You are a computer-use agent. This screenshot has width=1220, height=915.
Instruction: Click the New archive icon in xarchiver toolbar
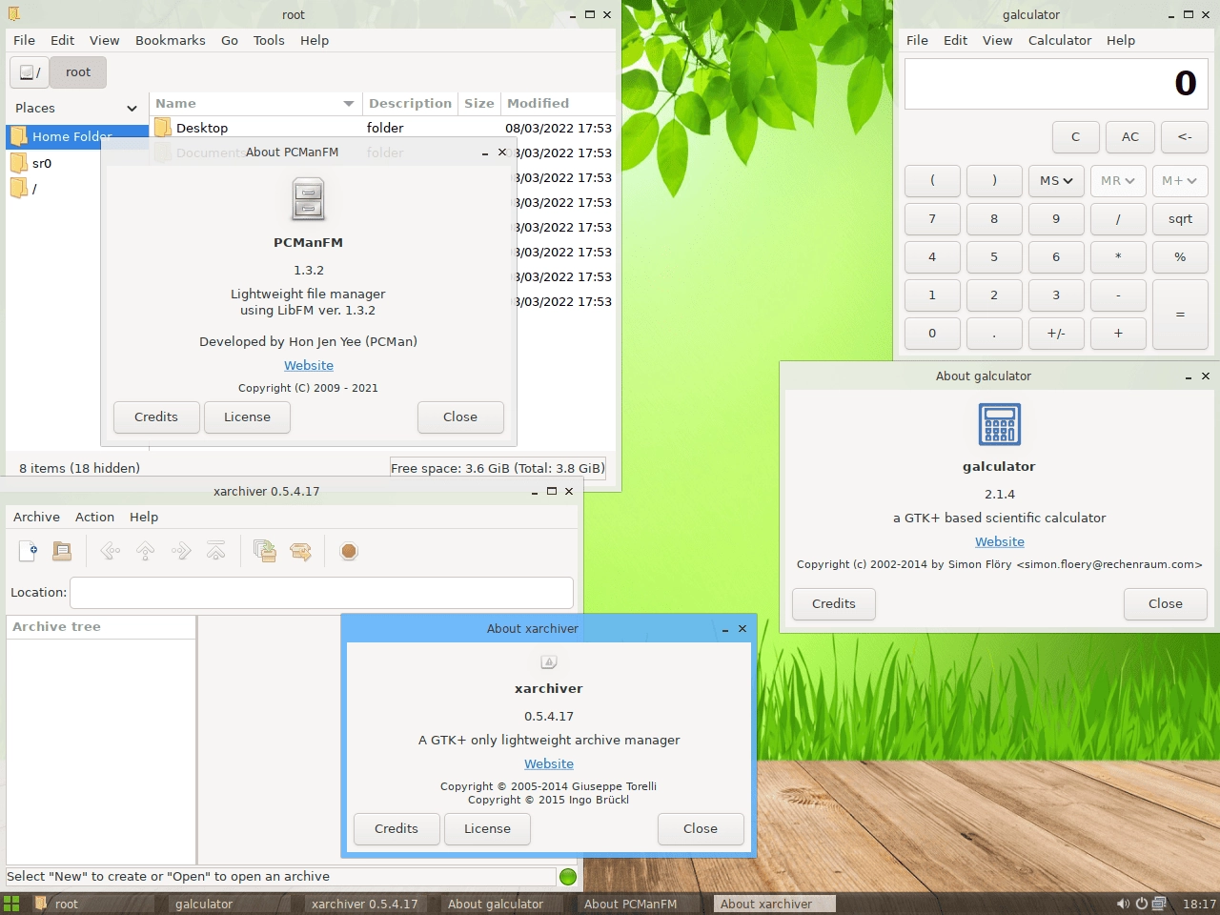(x=29, y=551)
